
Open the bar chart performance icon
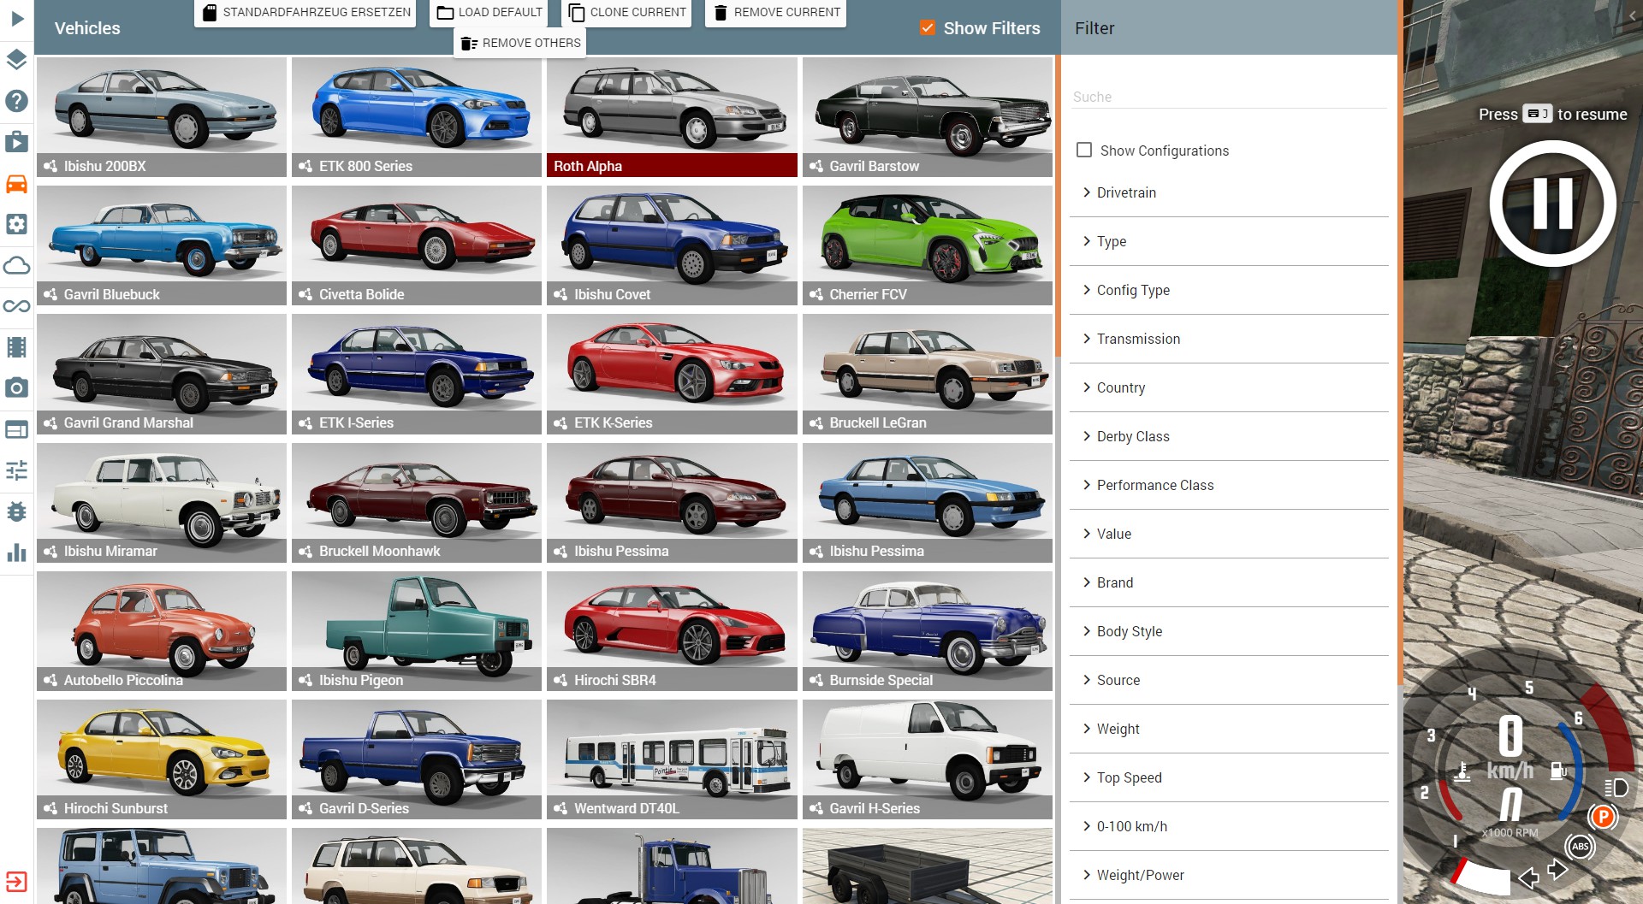point(16,552)
